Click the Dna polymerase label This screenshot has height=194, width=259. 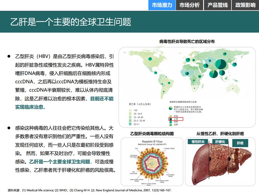pos(134,173)
